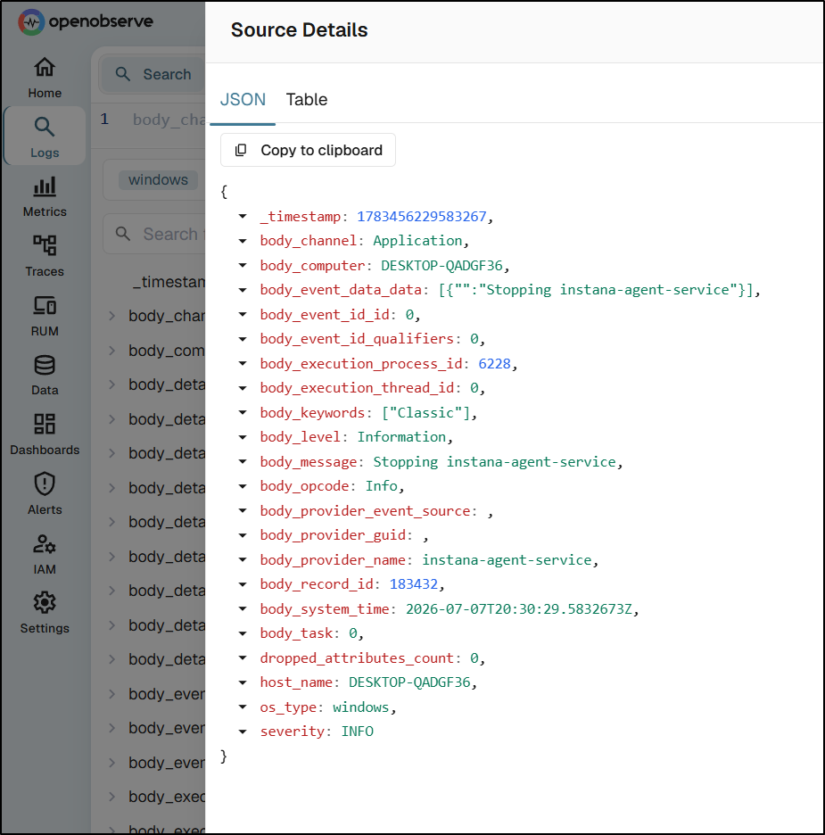This screenshot has width=825, height=835.
Task: Open the RUM section icon
Action: coord(45,305)
